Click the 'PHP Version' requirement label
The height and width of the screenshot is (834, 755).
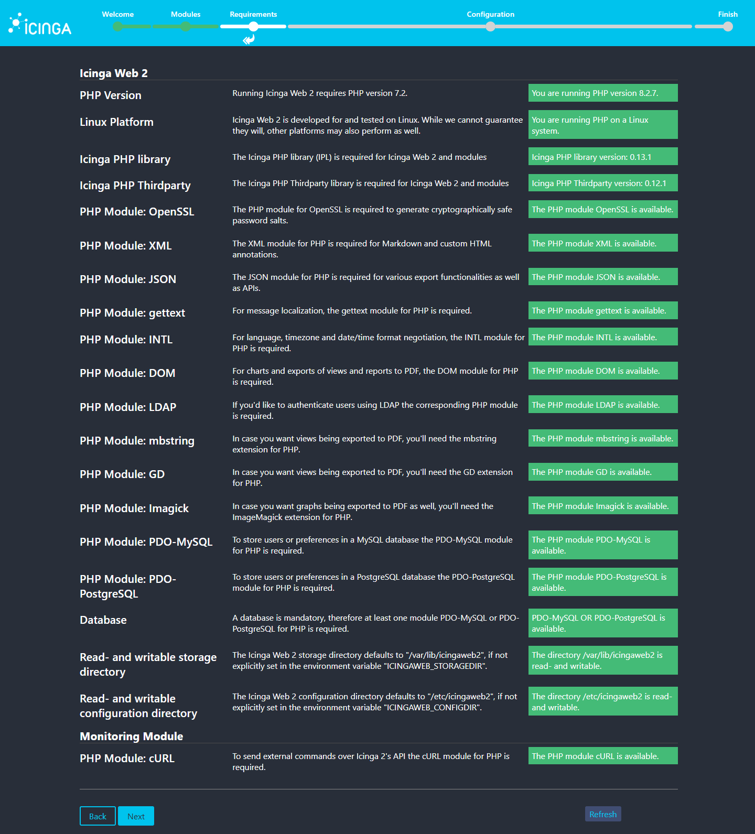pos(111,95)
